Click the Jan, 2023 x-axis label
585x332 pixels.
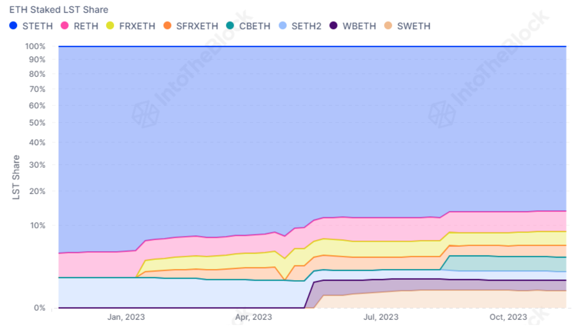126,317
